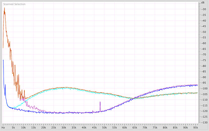Click the 5k frequency axis label

[x=13, y=128]
